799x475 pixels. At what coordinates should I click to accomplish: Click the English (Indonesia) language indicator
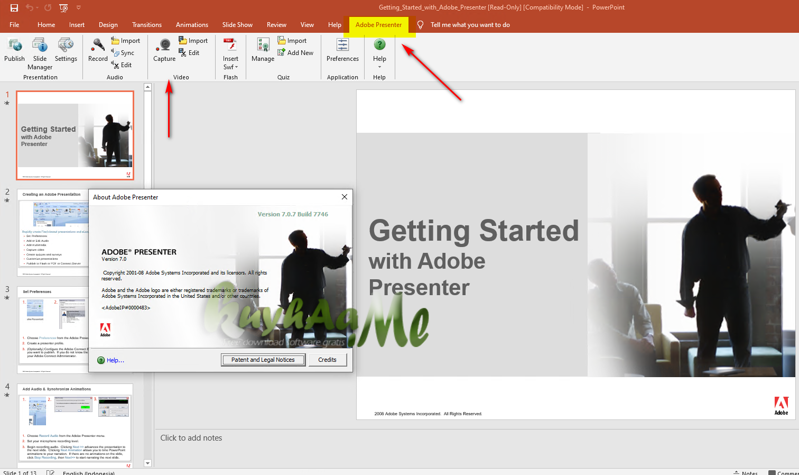pyautogui.click(x=89, y=472)
